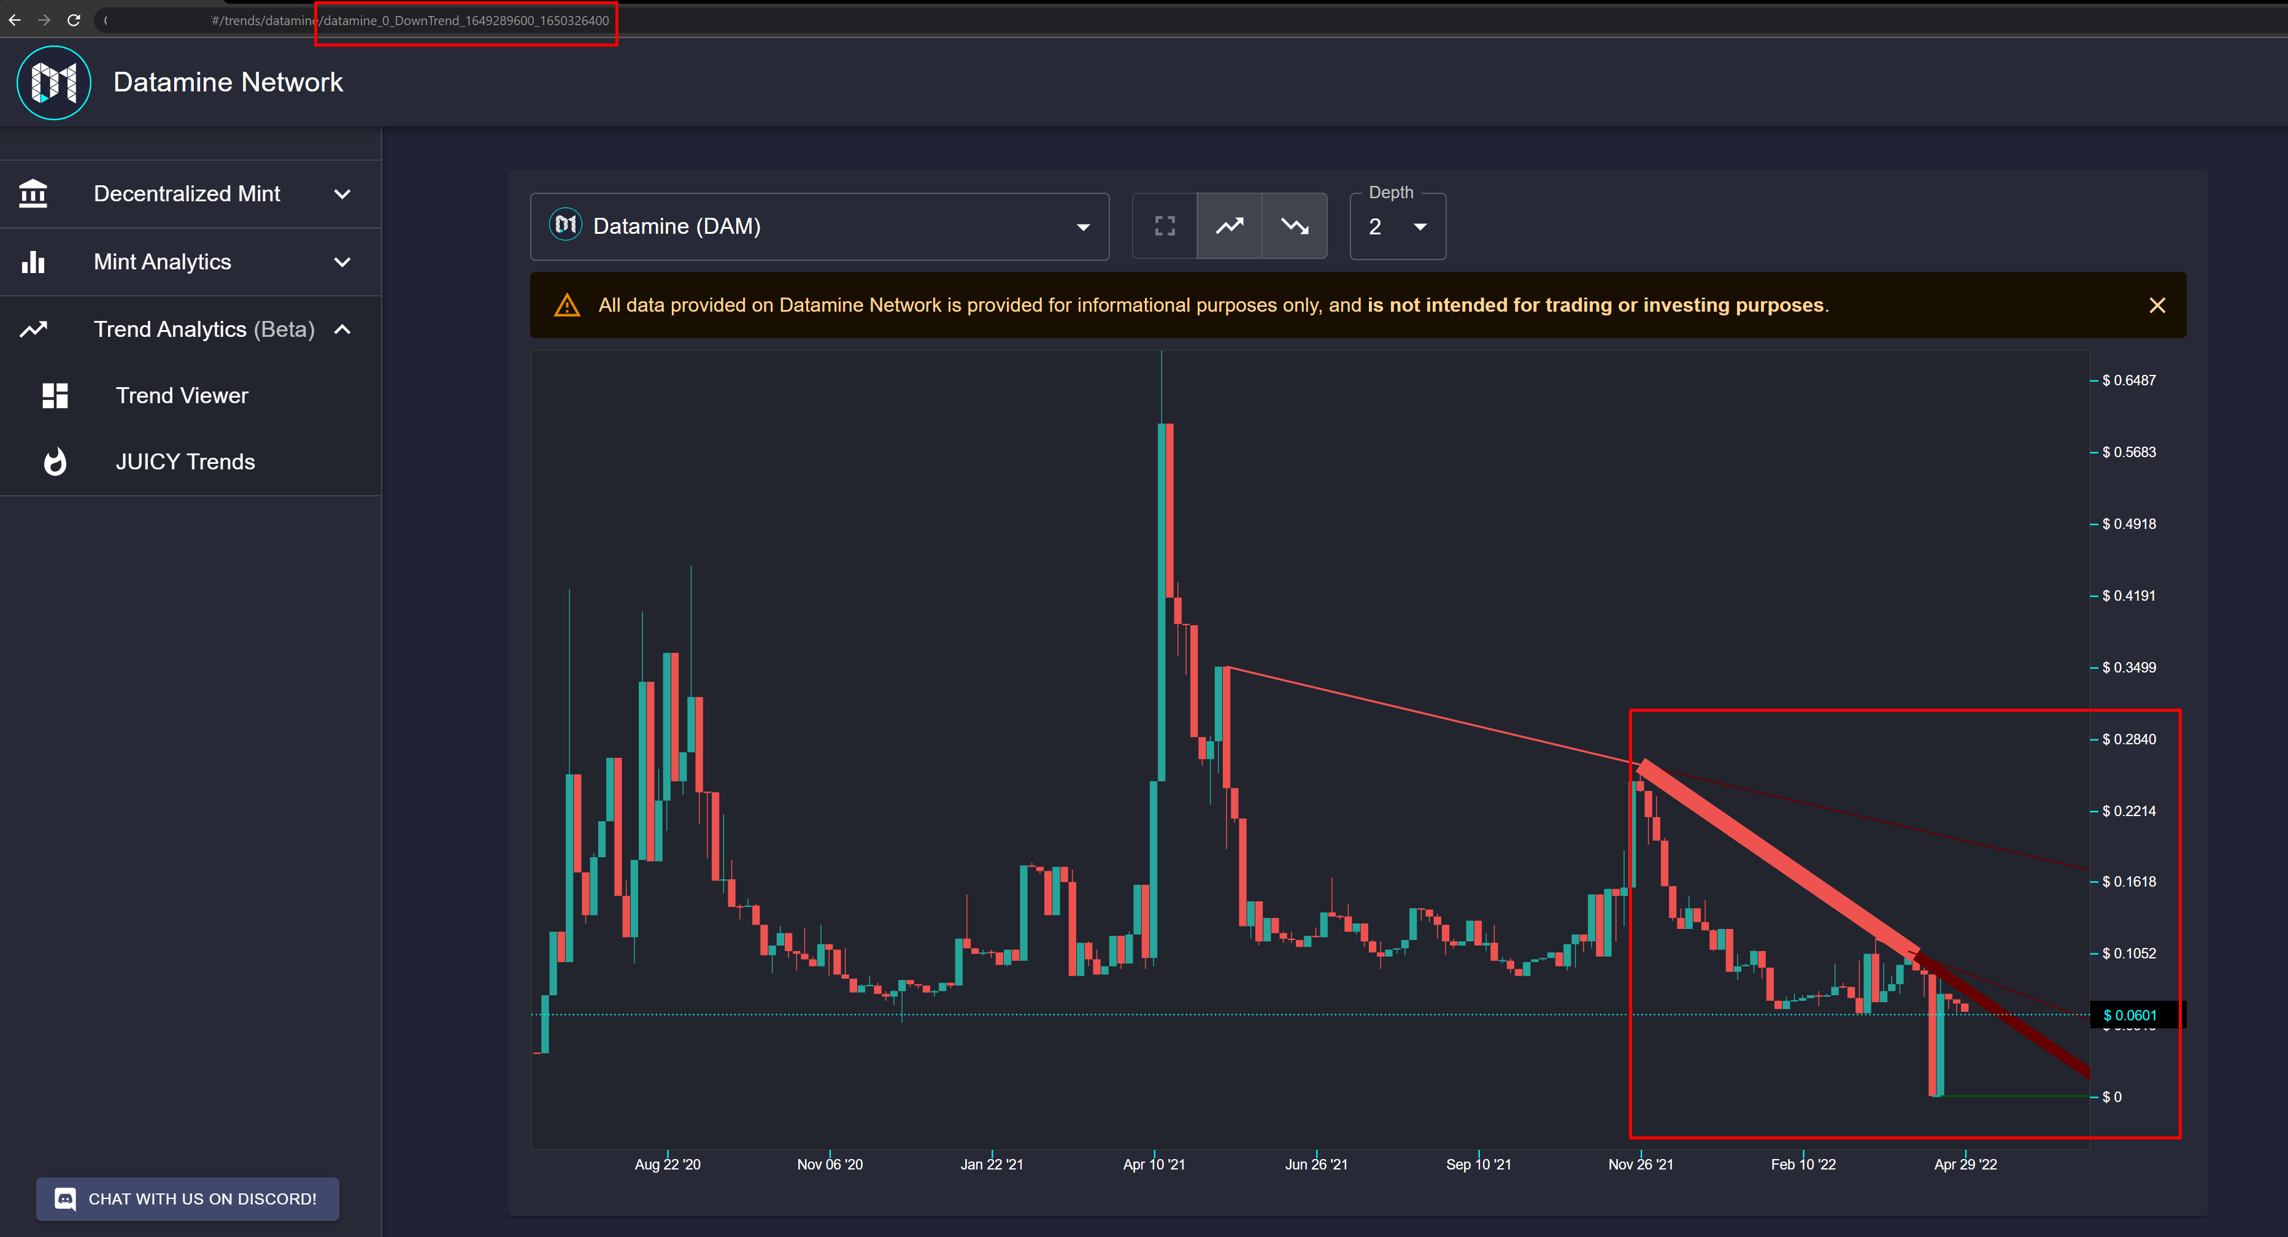Open JUICY Trends in sidebar
Image resolution: width=2288 pixels, height=1237 pixels.
190,462
